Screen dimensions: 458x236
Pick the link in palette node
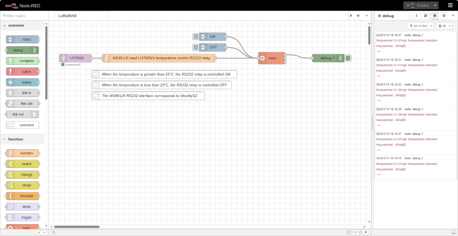(x=22, y=93)
